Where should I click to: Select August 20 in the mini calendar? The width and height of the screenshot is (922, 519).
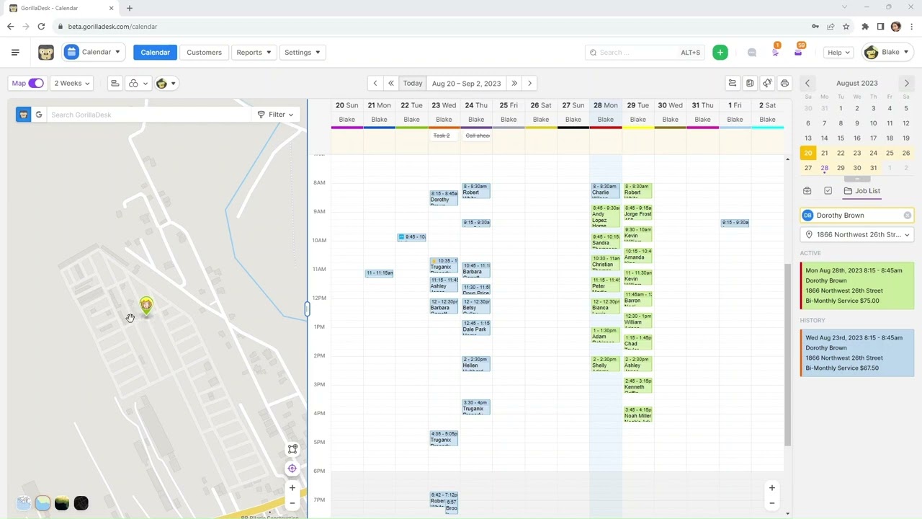[x=807, y=153]
